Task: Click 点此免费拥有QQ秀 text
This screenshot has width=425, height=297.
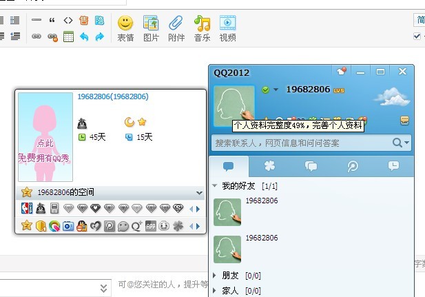Action: (44, 150)
